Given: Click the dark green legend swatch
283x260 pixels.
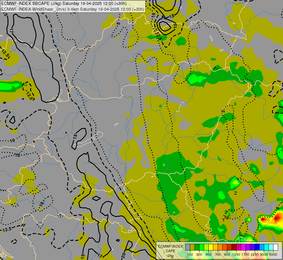Looking at the screenshot, I should 197,247.
